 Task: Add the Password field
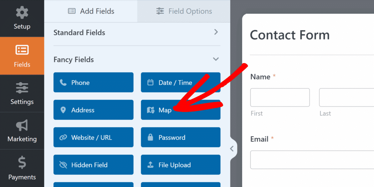180,138
